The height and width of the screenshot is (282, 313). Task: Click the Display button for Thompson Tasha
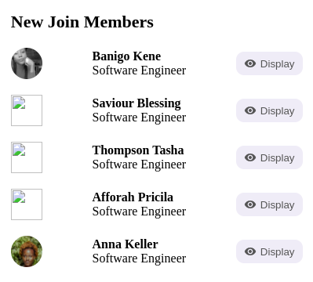pyautogui.click(x=269, y=157)
